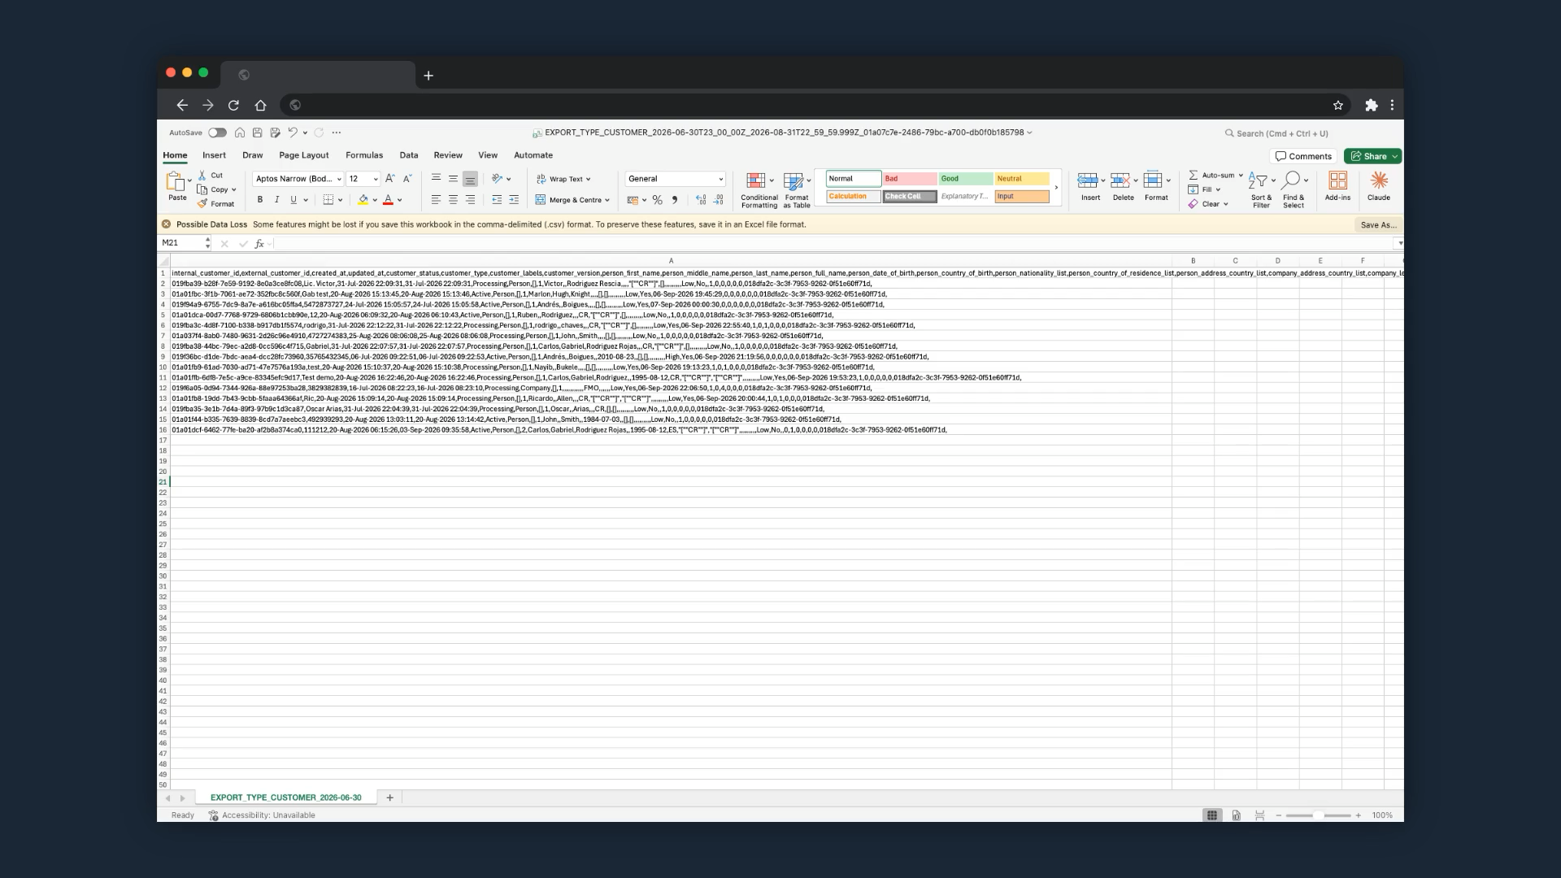Click Save As in the data loss bar
Screen dimensions: 1561x878
pyautogui.click(x=1378, y=225)
